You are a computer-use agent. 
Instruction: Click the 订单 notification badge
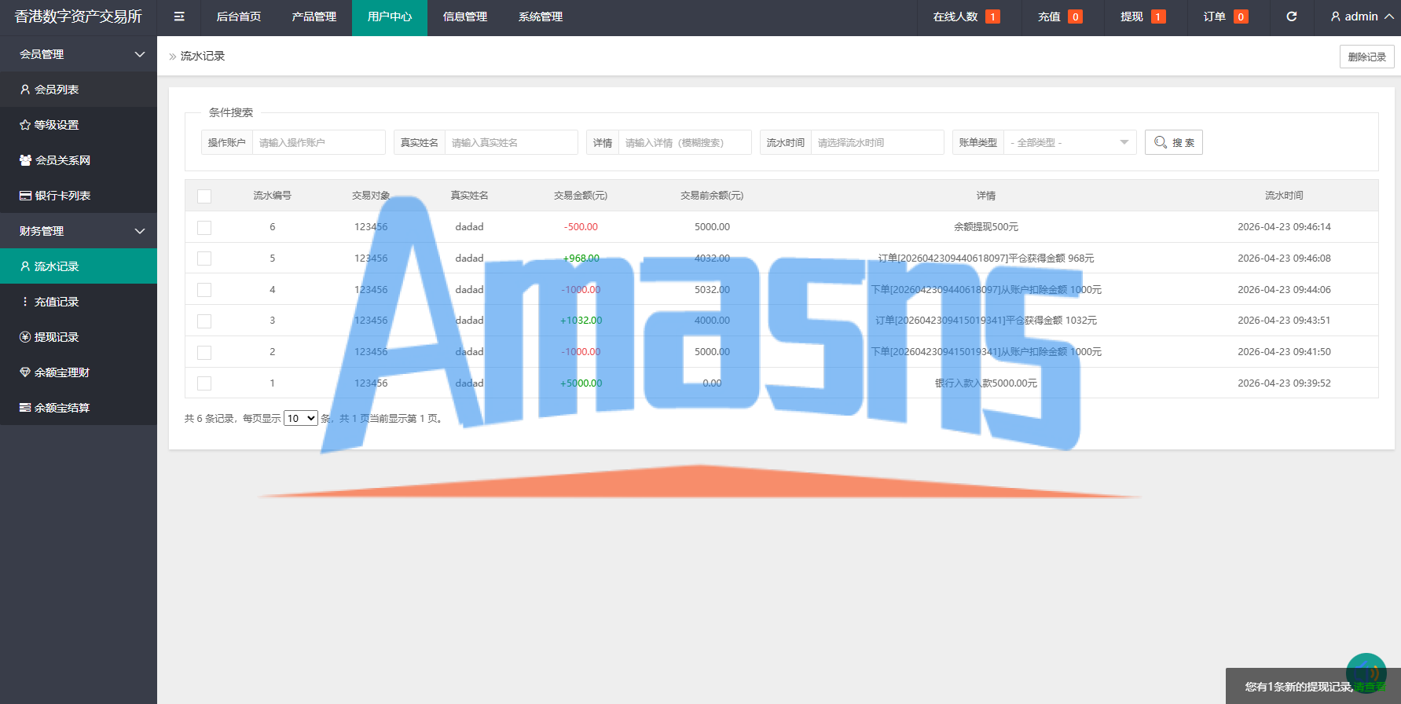pos(1241,16)
